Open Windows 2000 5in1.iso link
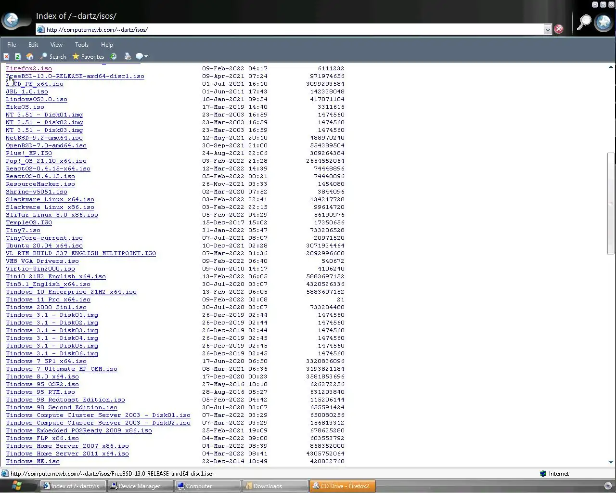This screenshot has width=616, height=493. click(x=46, y=307)
